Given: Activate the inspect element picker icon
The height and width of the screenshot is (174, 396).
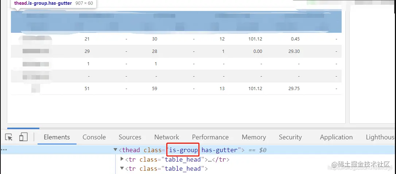Looking at the screenshot, I should point(9,137).
